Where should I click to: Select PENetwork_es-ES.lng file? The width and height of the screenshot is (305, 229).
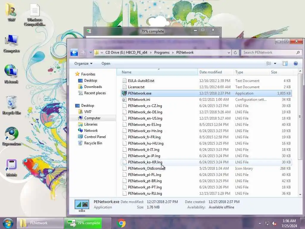(x=206, y=124)
